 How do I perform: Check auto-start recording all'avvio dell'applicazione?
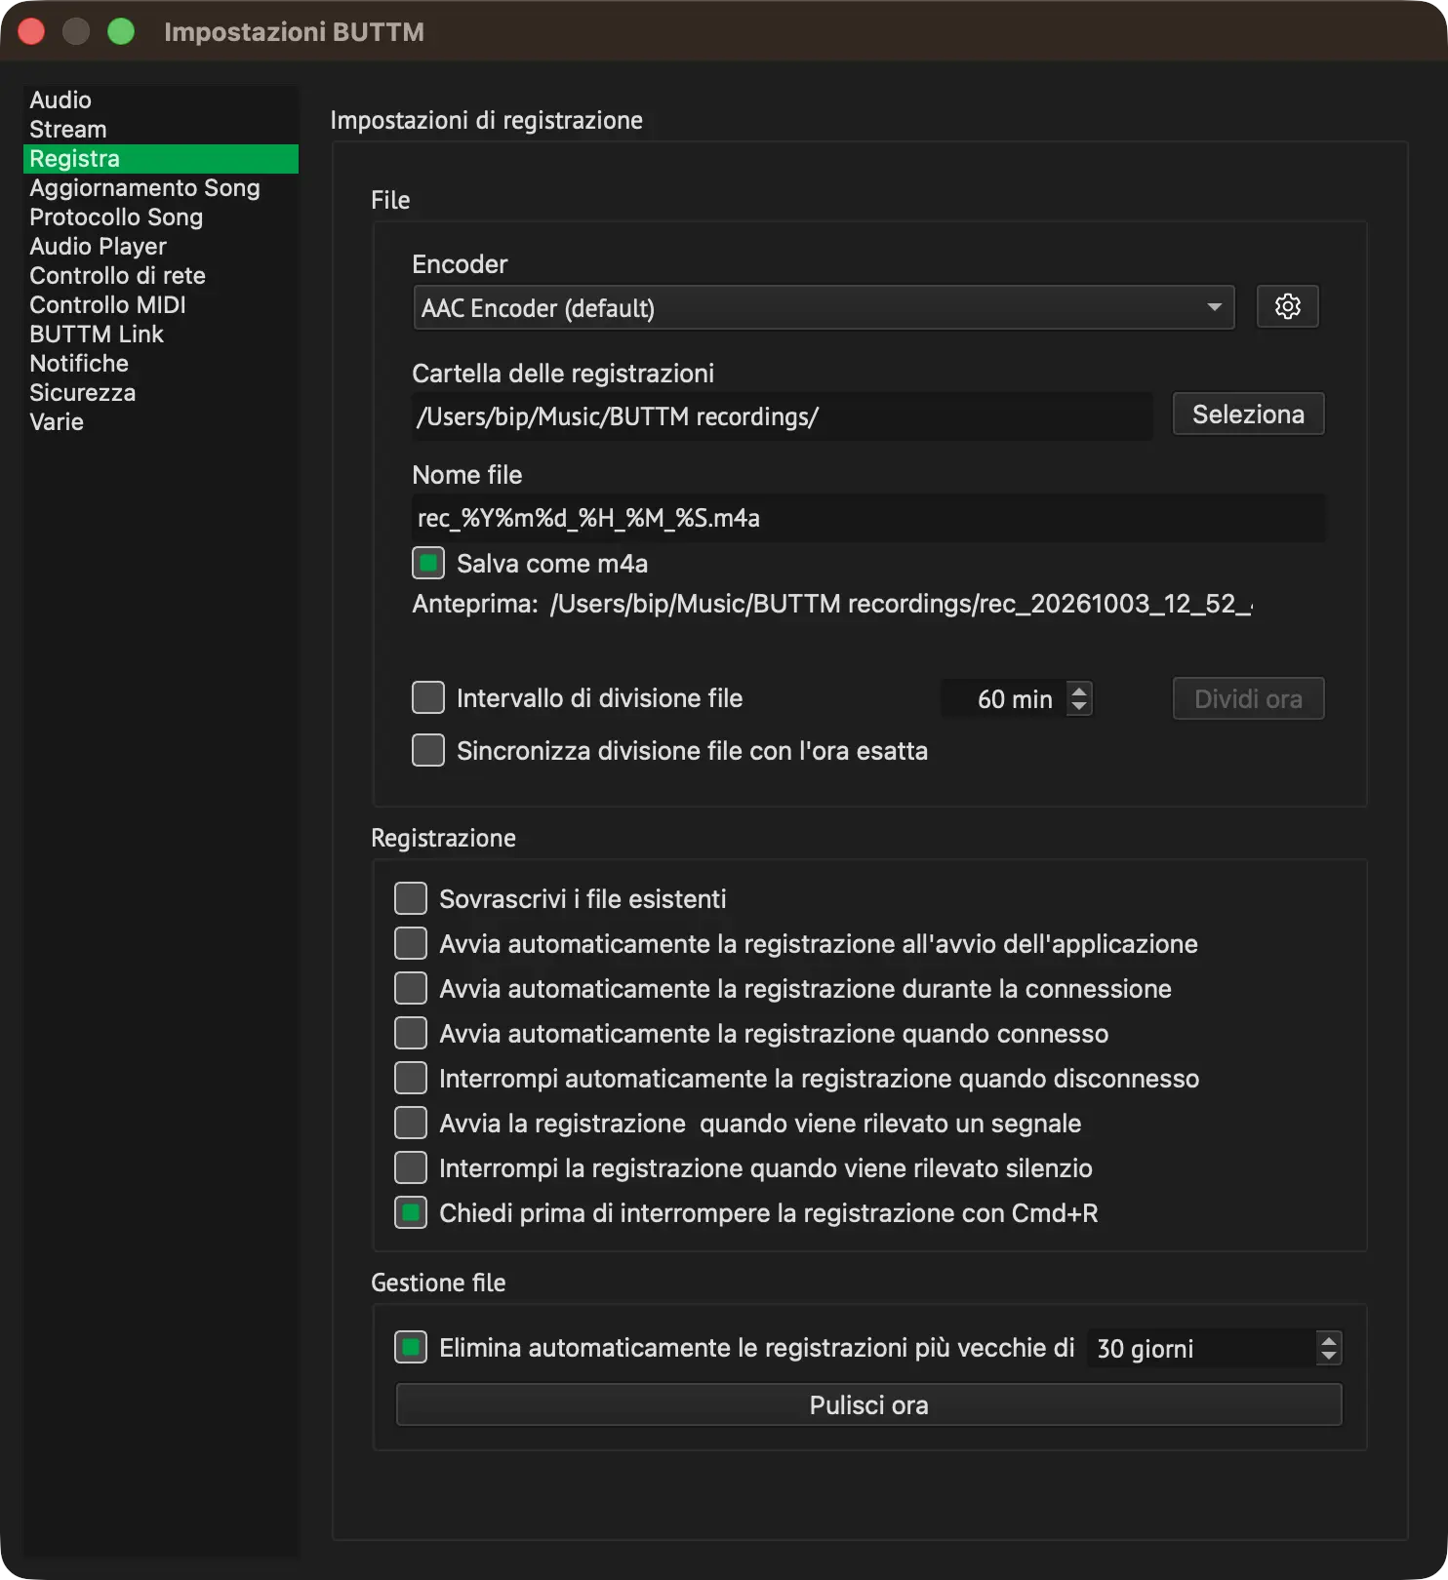pos(411,944)
